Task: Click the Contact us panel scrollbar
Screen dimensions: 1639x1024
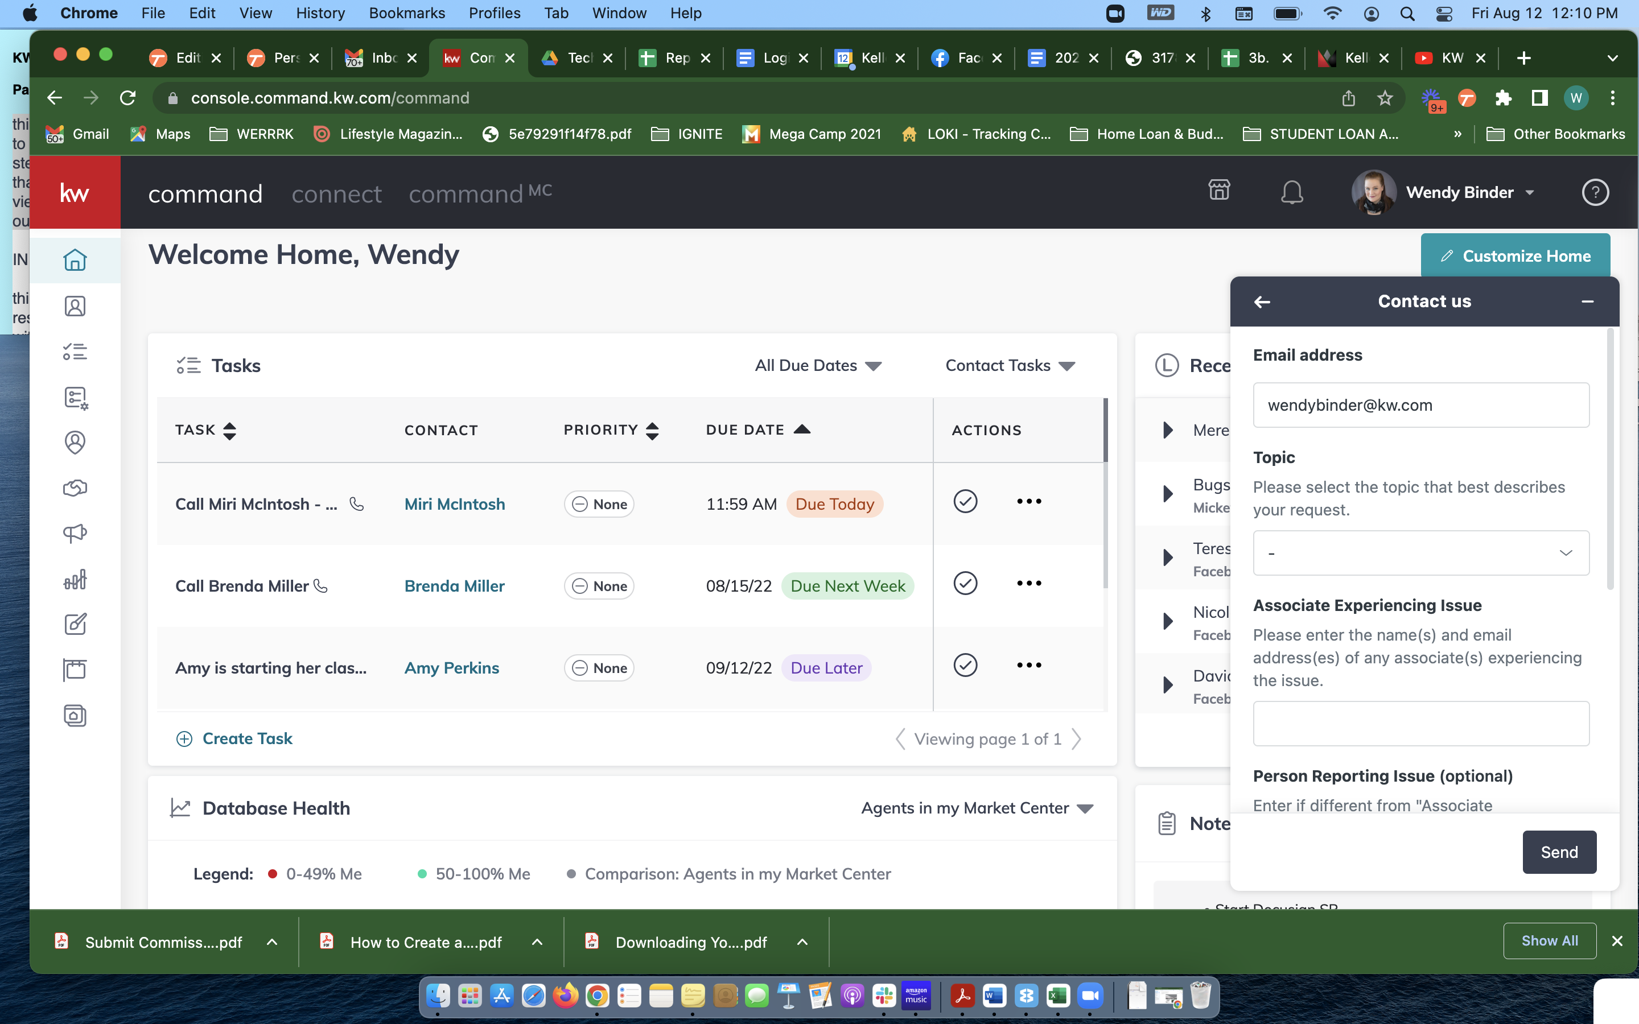Action: pos(1611,459)
